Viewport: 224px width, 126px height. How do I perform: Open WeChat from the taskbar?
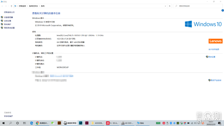tap(53, 123)
